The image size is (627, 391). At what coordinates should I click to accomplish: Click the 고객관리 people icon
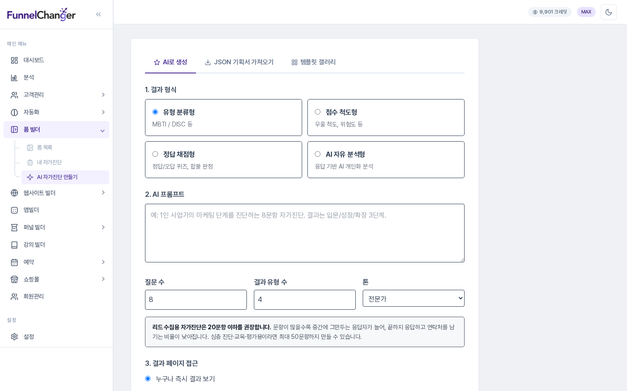tap(14, 95)
